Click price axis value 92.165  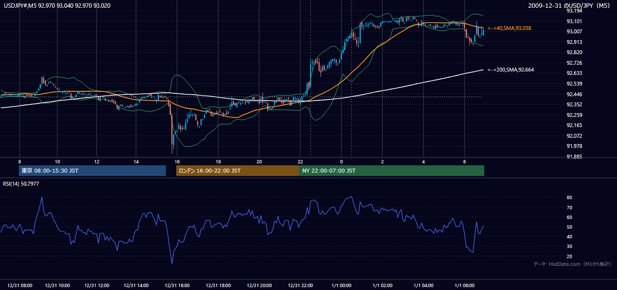point(574,125)
